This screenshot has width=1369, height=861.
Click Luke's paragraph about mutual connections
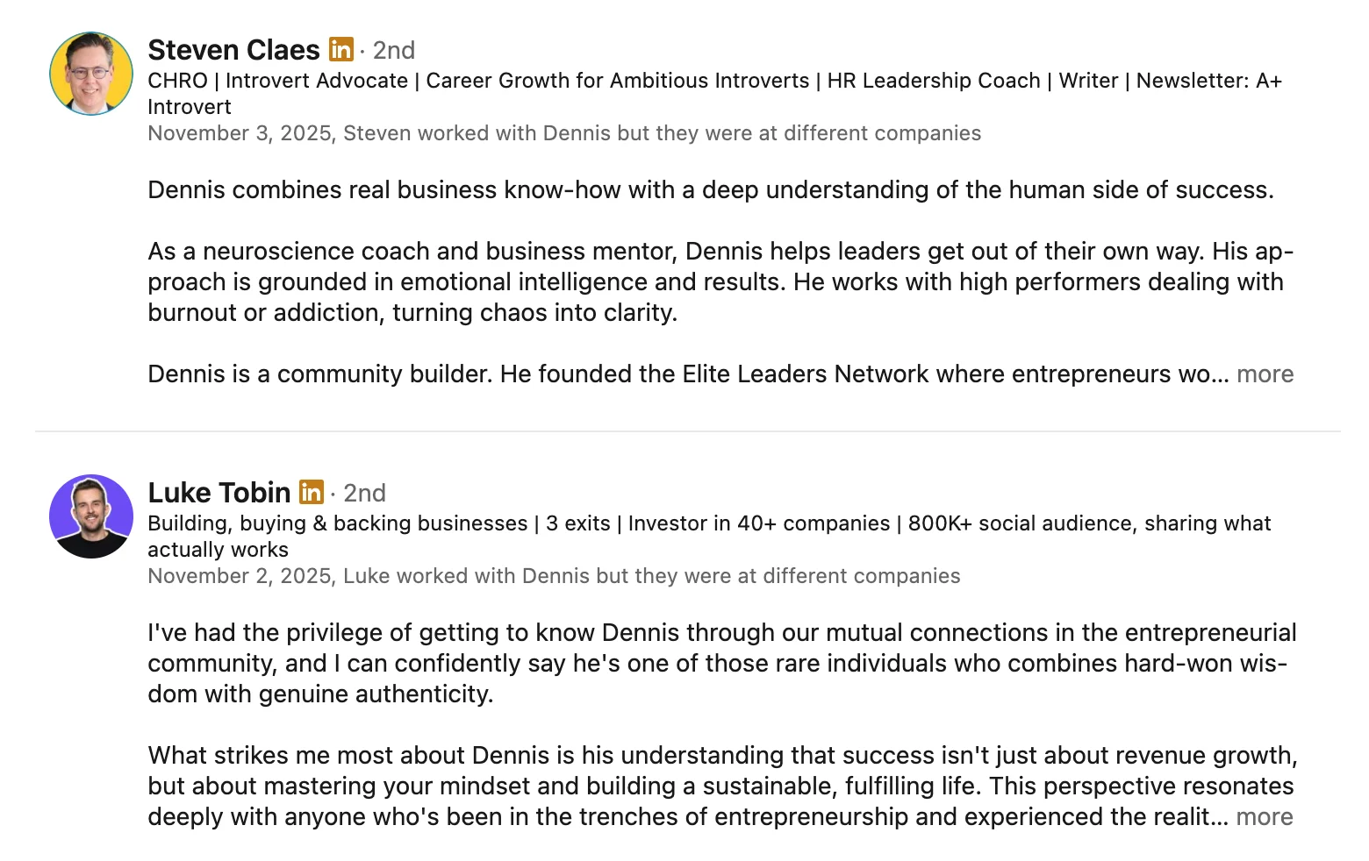pyautogui.click(x=721, y=664)
